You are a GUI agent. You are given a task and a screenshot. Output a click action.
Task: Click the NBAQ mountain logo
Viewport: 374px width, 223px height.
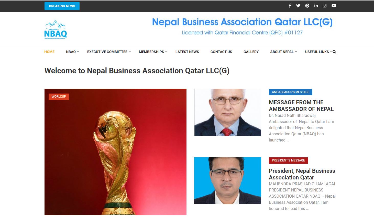coord(56,29)
